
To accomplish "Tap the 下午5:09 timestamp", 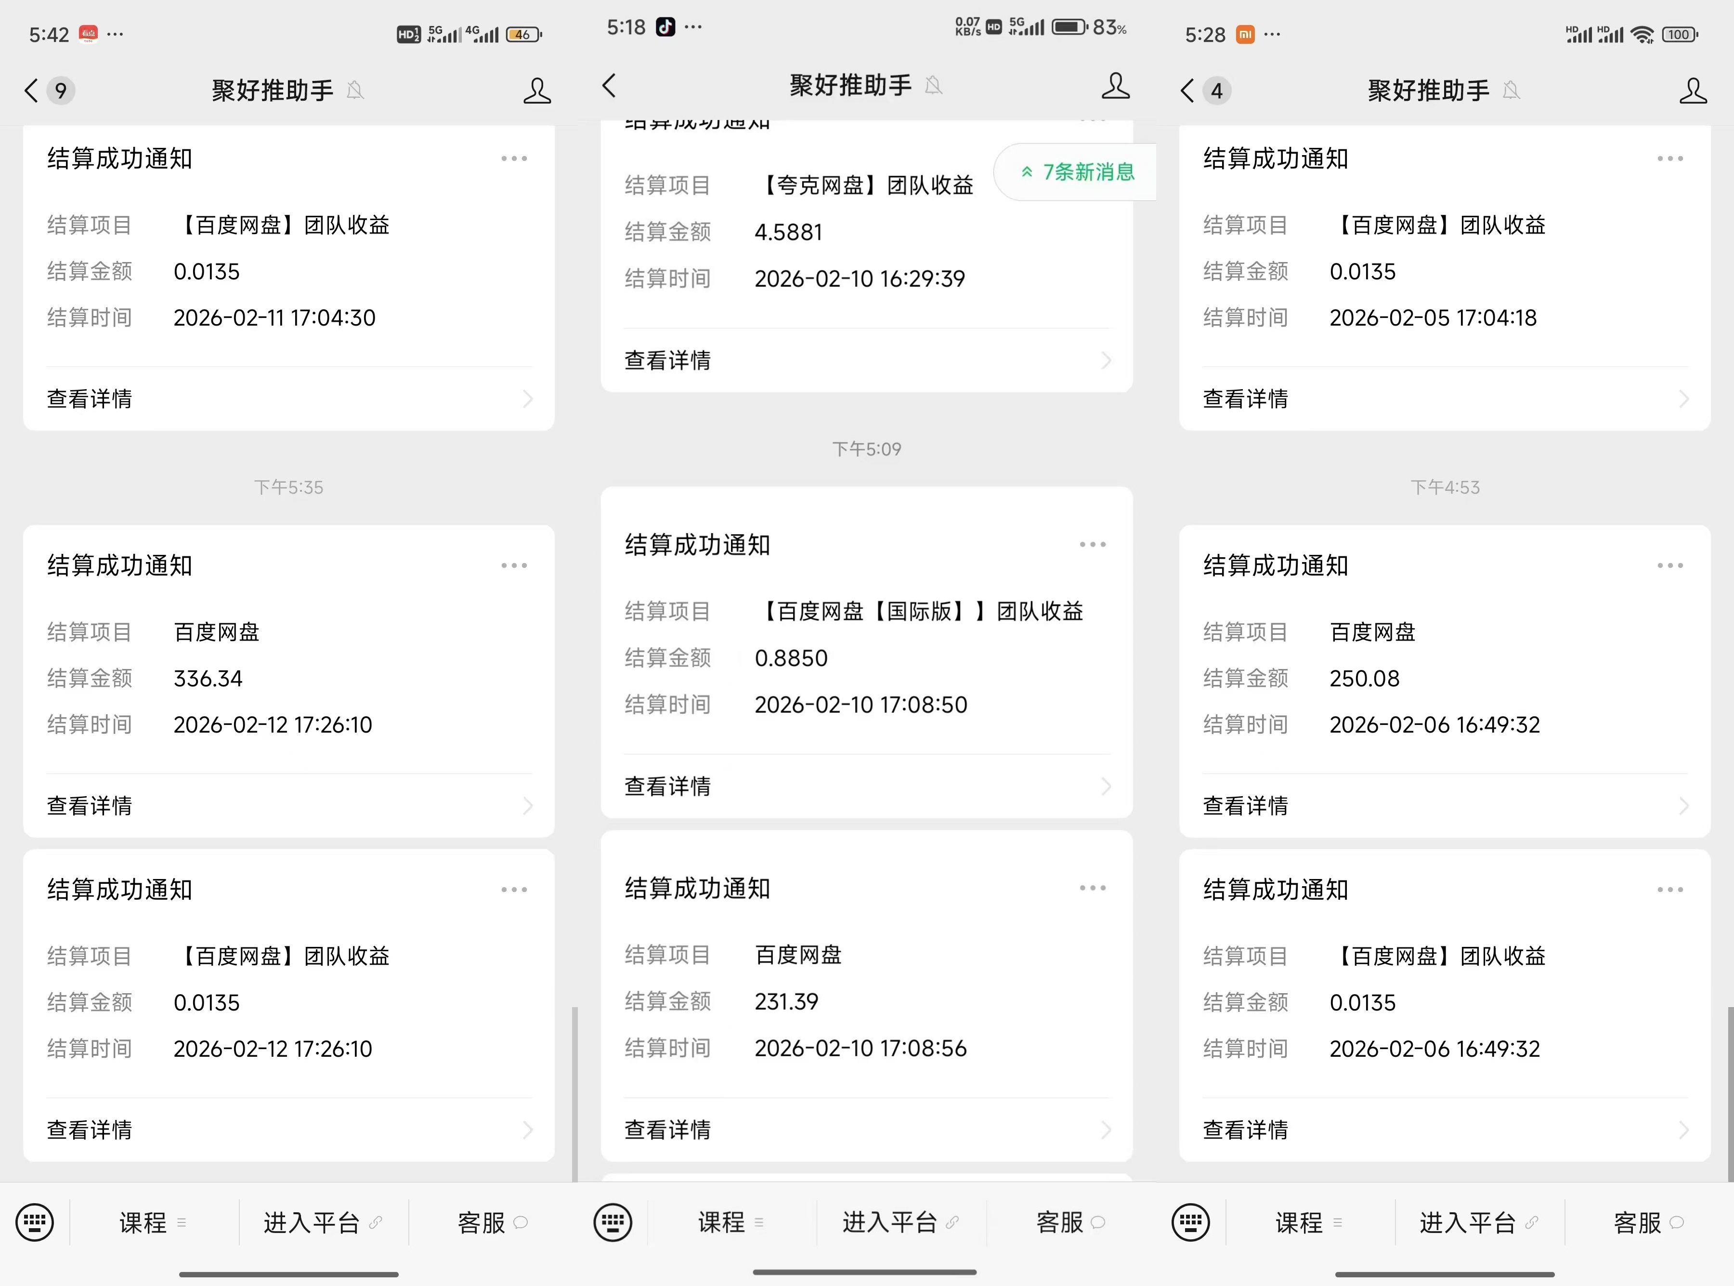I will pyautogui.click(x=867, y=449).
